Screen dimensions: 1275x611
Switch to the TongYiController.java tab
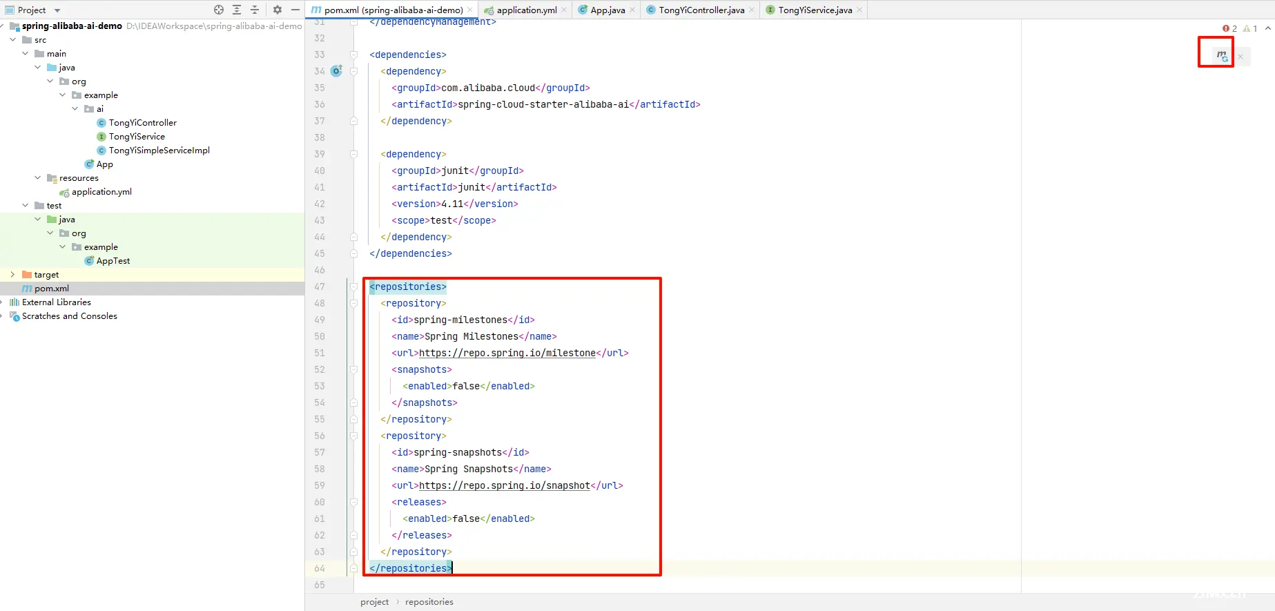(701, 10)
